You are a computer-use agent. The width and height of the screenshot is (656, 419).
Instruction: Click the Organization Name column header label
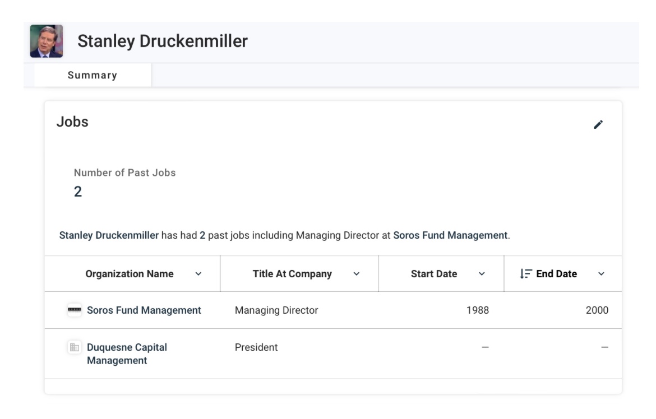[x=130, y=274]
